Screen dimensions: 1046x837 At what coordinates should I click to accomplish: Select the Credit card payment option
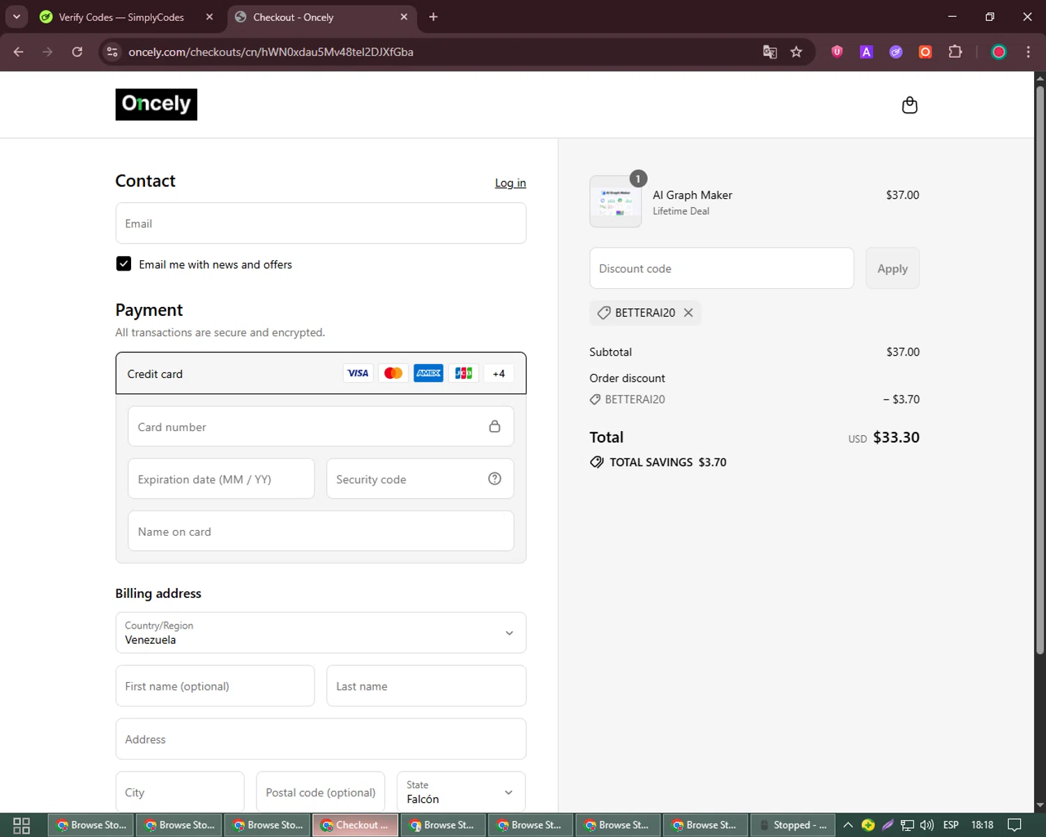pyautogui.click(x=321, y=373)
